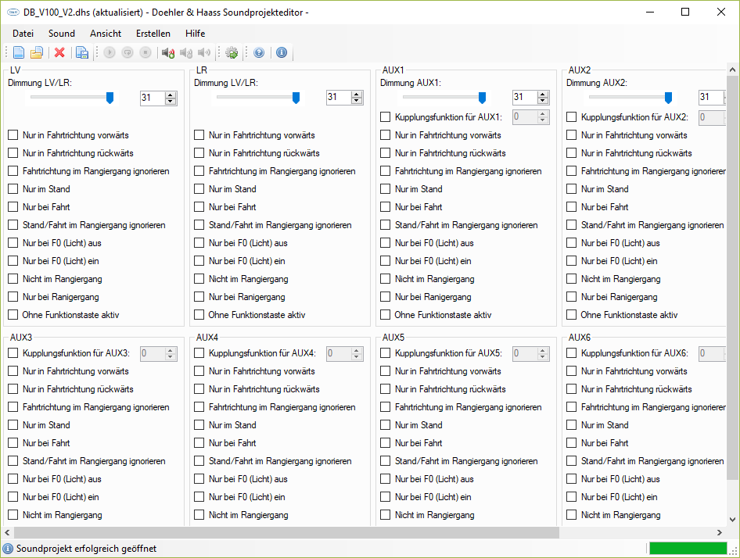Enable AUX2 Nur bei Fahrt
The image size is (740, 558).
click(572, 207)
